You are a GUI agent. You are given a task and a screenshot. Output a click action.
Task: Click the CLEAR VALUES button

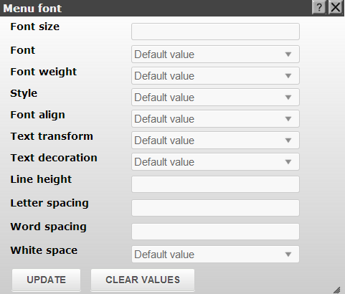pos(143,280)
